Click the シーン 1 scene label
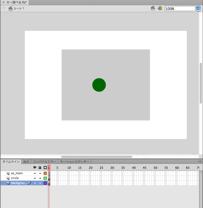Viewport: 203px width, 208px height. (19, 9)
